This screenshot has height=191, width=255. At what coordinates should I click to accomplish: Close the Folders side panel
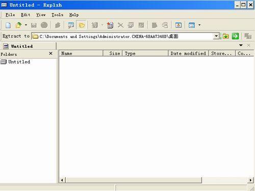click(50, 53)
